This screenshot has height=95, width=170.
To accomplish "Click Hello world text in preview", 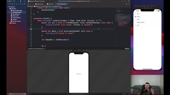I will pyautogui.click(x=79, y=74).
